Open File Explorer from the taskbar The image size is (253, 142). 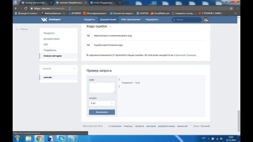point(28,138)
